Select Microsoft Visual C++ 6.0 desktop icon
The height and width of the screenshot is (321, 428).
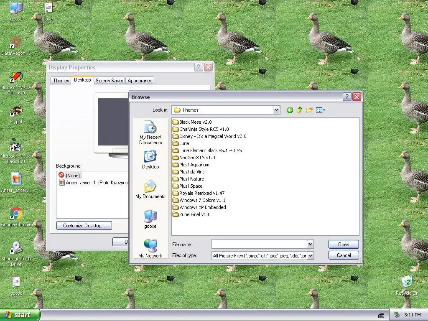click(x=16, y=83)
